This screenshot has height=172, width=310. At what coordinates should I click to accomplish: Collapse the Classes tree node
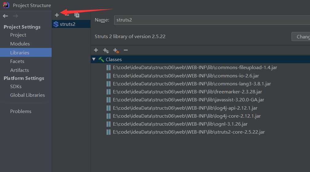pos(94,59)
